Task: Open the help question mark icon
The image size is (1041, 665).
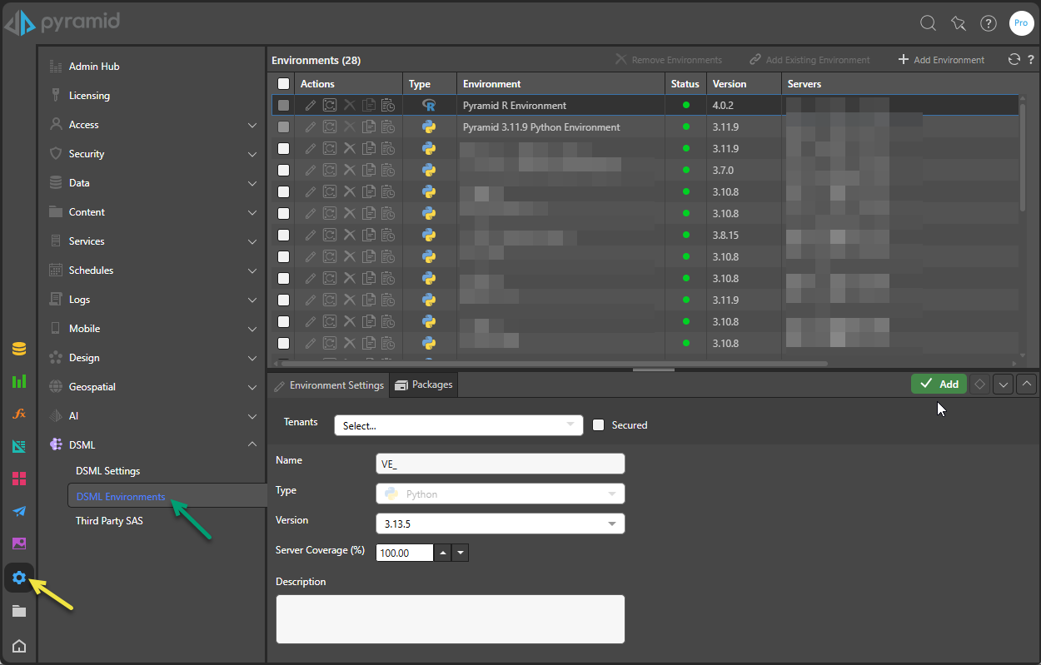Action: 988,23
